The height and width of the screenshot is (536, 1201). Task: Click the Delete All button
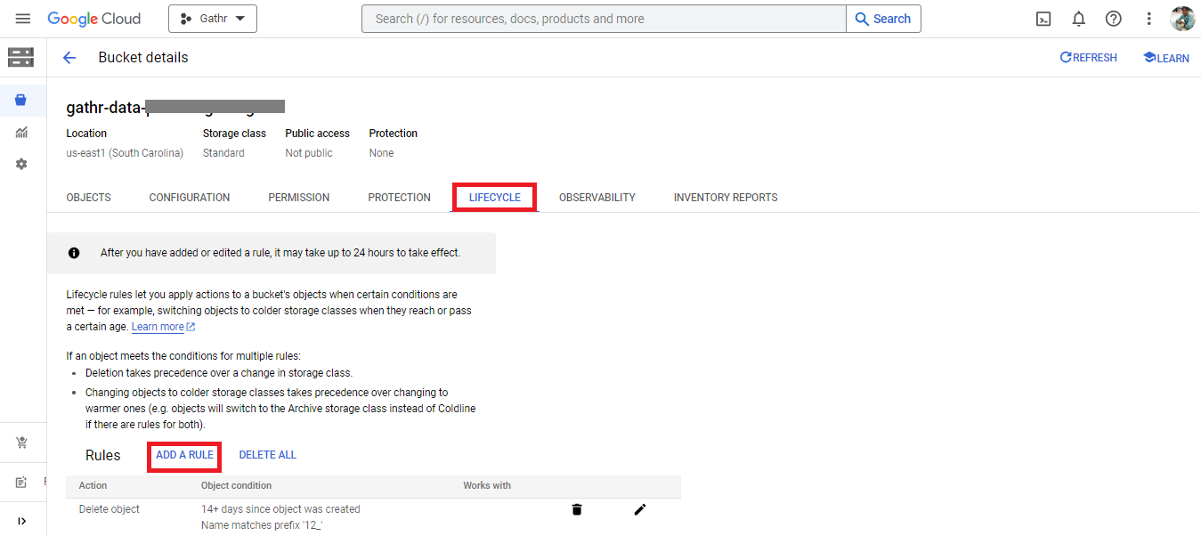pyautogui.click(x=267, y=455)
